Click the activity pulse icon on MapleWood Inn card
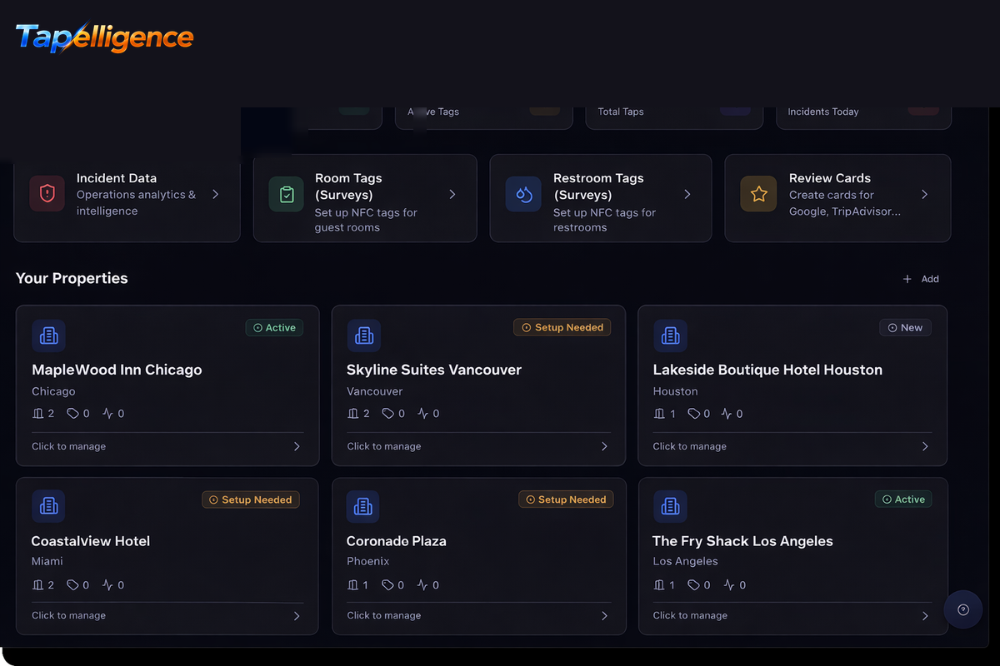The image size is (1000, 666). [107, 414]
